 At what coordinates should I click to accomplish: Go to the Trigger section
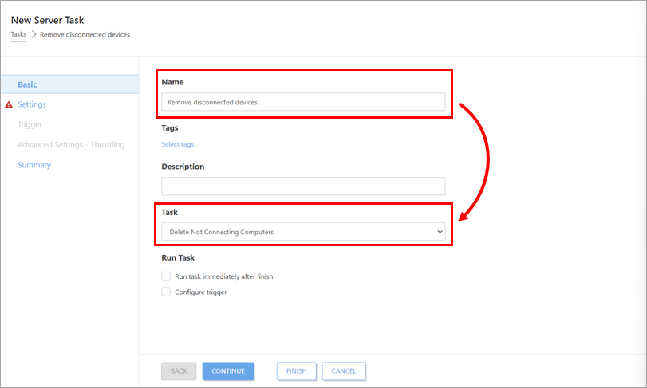(x=30, y=124)
